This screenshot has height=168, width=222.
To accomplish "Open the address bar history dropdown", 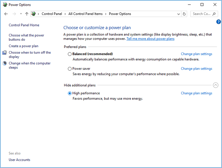I will click(x=179, y=14).
